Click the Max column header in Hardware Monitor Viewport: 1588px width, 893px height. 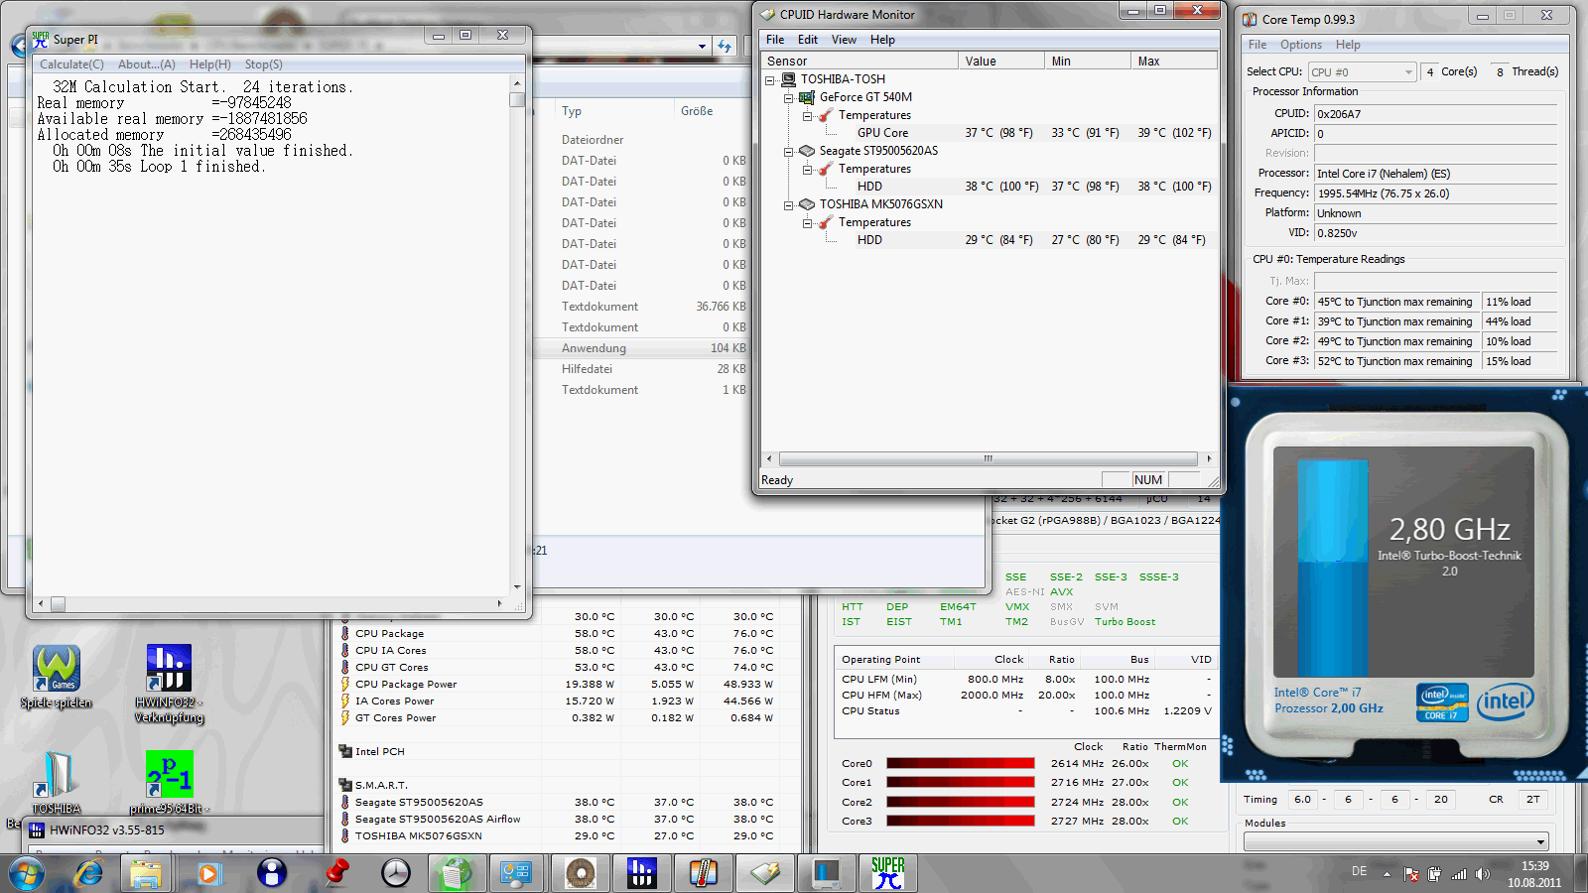coord(1174,62)
